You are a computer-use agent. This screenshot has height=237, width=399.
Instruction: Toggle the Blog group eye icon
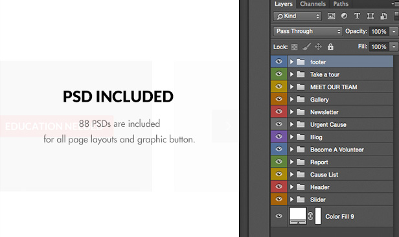click(x=279, y=137)
